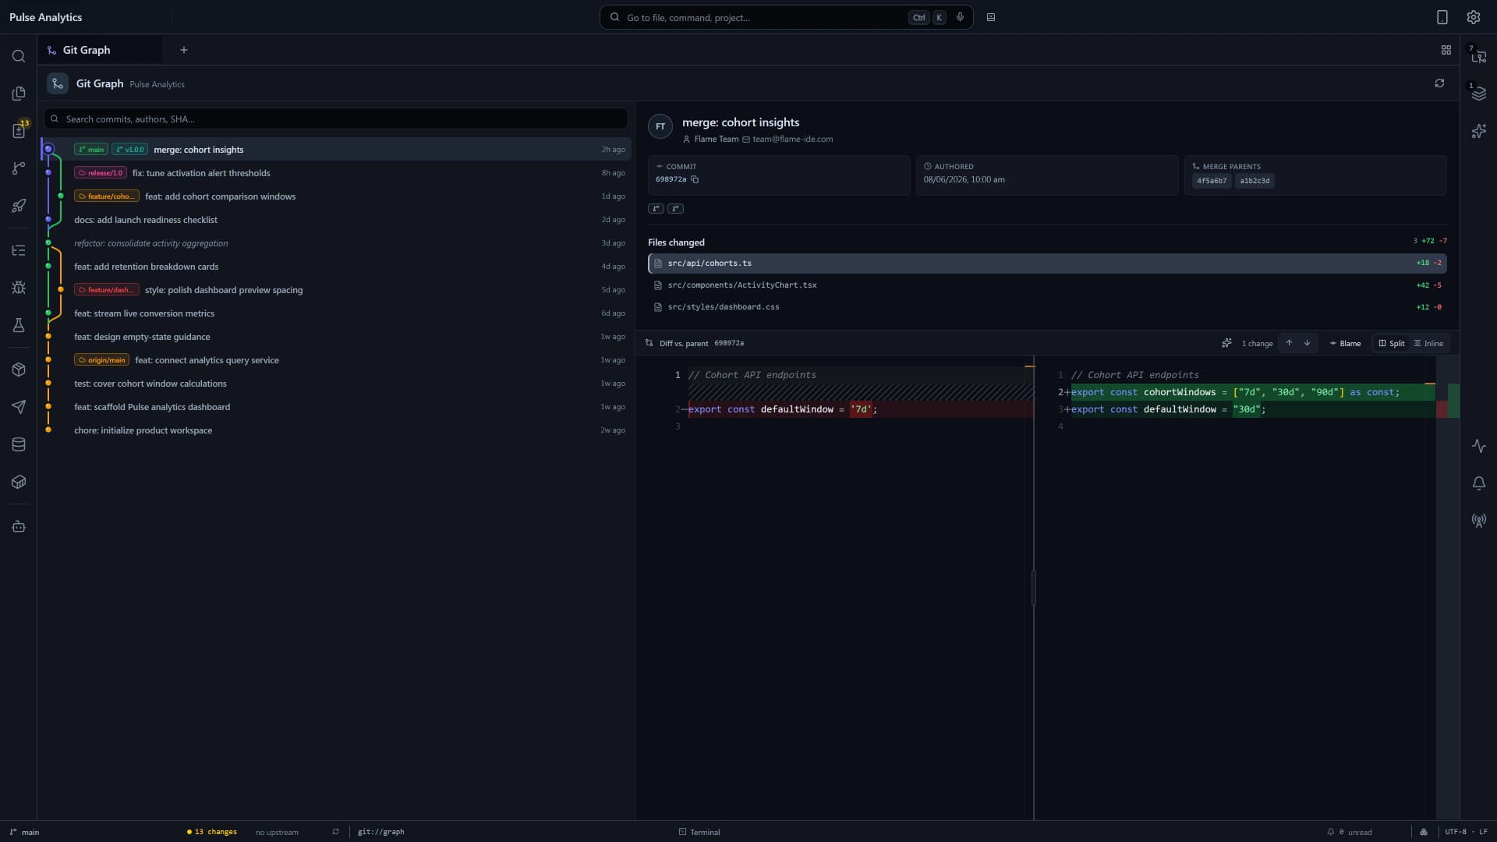Open the activity pulse icon in right sidebar
Image resolution: width=1497 pixels, height=842 pixels.
coord(1478,446)
